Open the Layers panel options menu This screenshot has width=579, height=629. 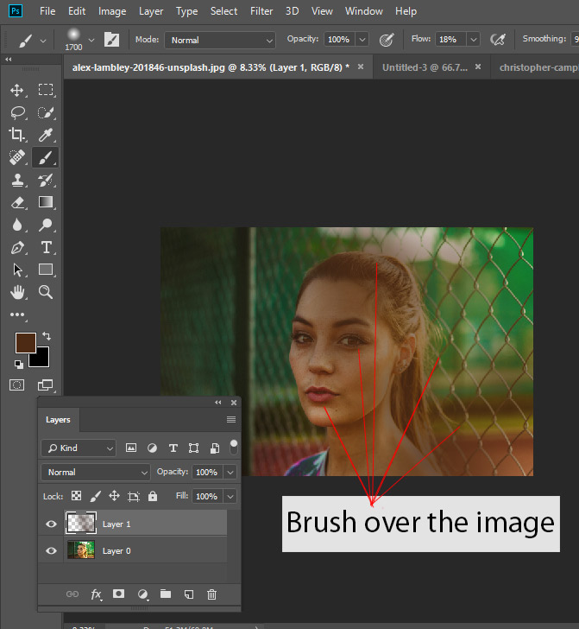(231, 420)
